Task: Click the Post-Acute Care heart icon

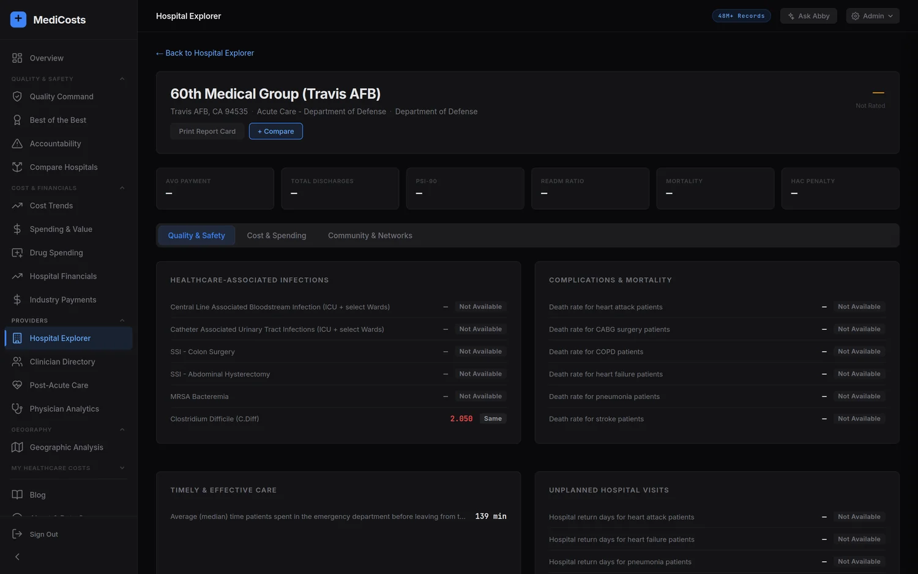Action: [x=17, y=386]
